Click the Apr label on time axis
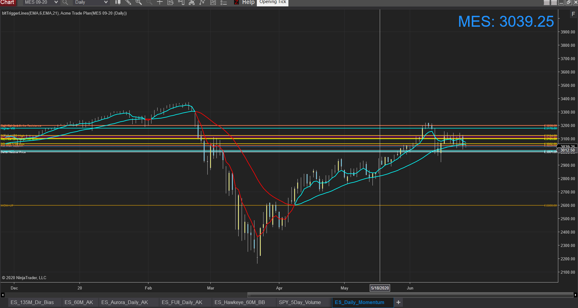The width and height of the screenshot is (578, 308). [279, 288]
